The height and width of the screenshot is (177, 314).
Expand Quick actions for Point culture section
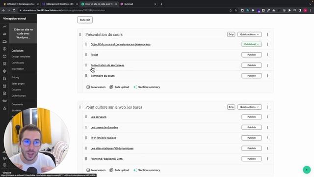[250, 107]
